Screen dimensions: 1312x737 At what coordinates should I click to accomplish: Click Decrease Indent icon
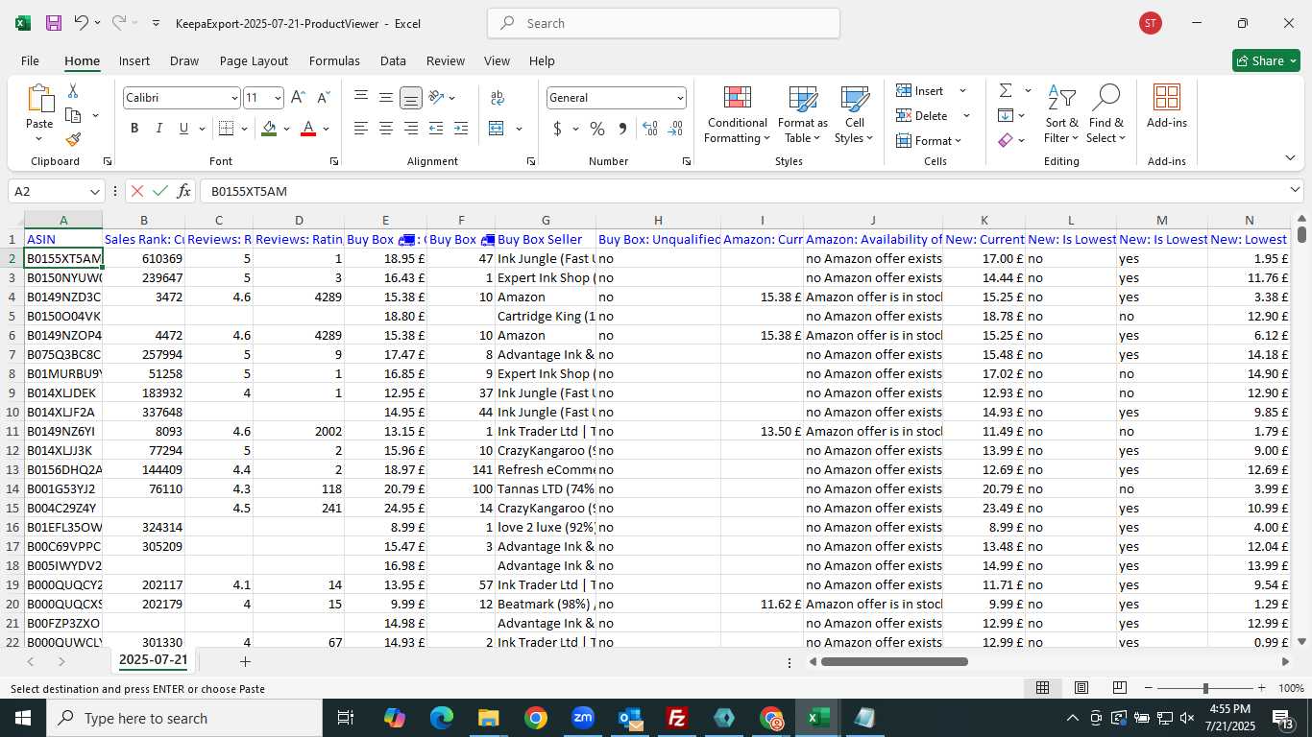[436, 129]
